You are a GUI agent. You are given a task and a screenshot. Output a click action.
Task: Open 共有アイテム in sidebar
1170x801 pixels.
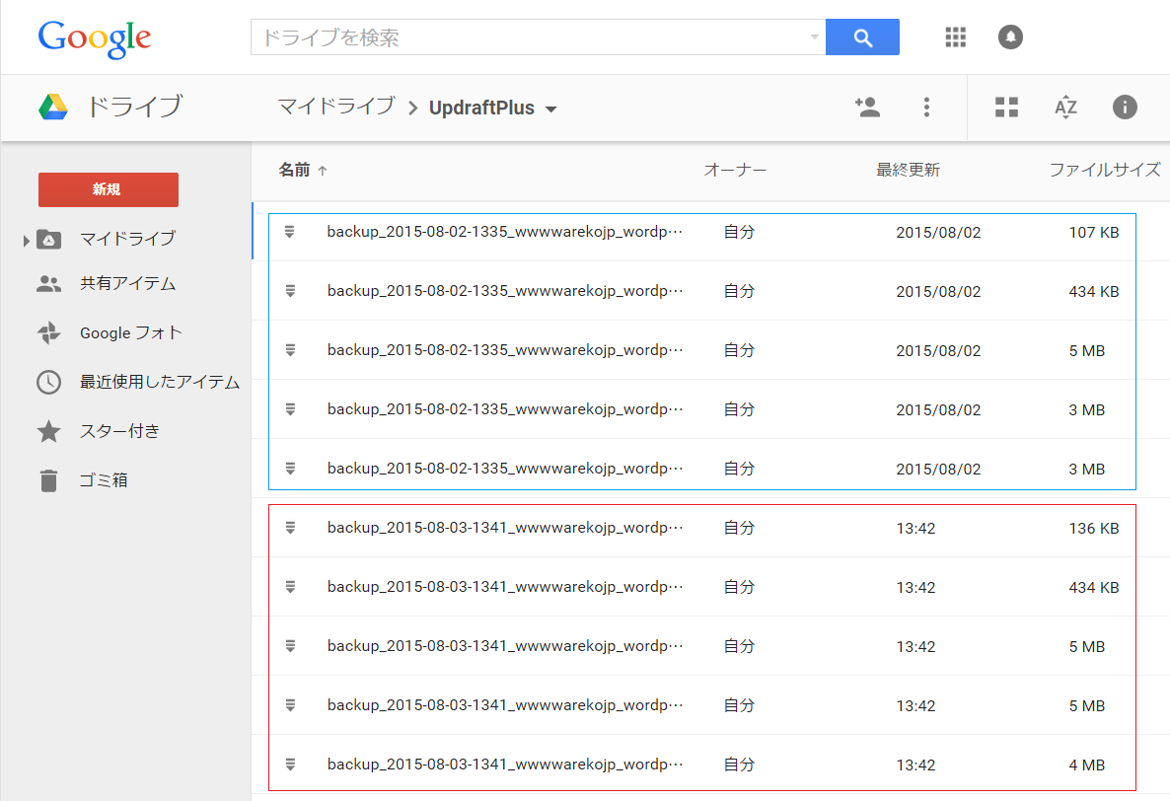pos(127,284)
